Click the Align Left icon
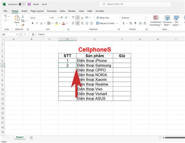Viewport: 185px width, 143px height. [x=73, y=23]
